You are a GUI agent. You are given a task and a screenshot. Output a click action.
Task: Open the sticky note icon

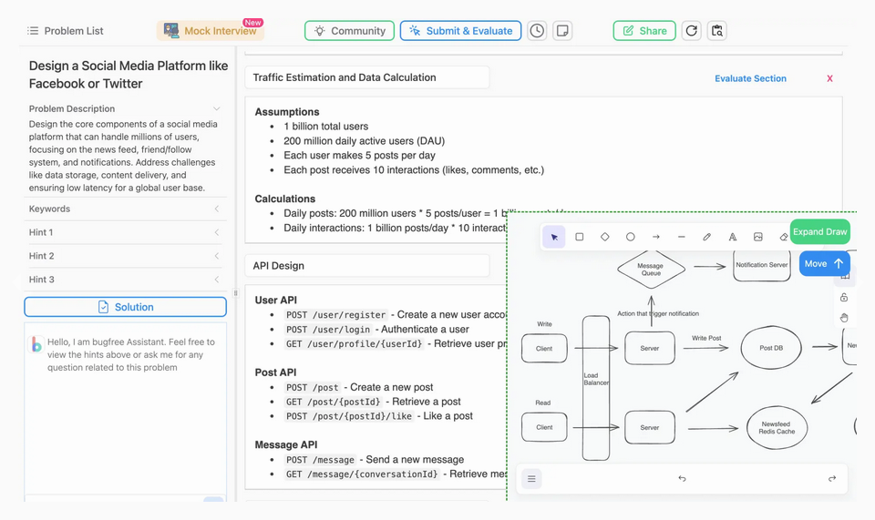[x=562, y=31]
